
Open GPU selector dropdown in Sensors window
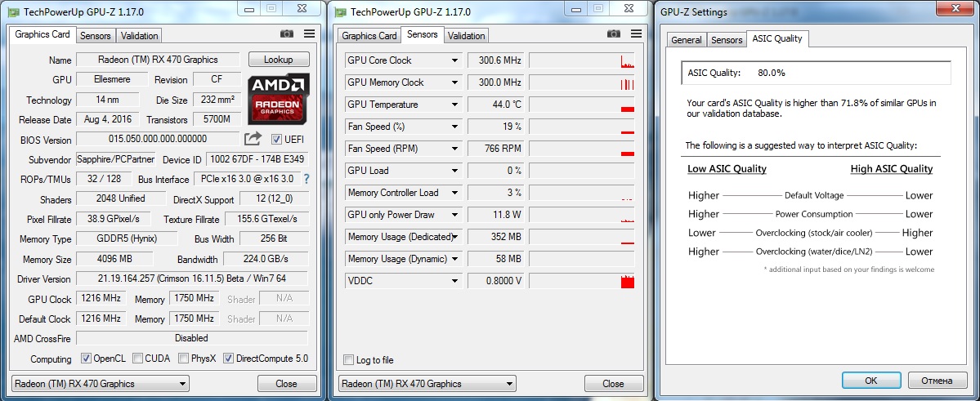tap(427, 384)
